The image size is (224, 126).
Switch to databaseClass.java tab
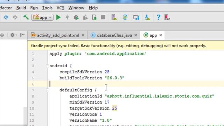click(x=114, y=35)
